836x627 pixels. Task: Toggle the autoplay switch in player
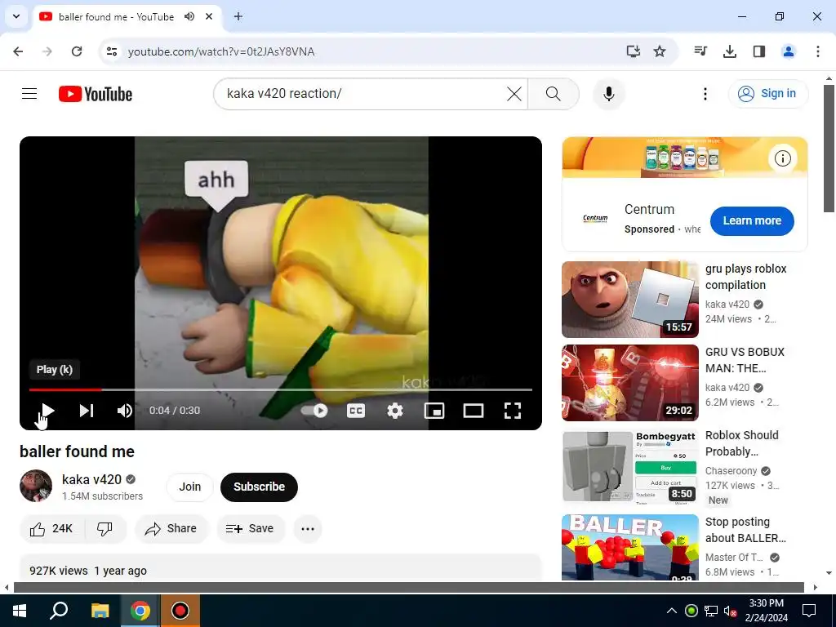314,411
